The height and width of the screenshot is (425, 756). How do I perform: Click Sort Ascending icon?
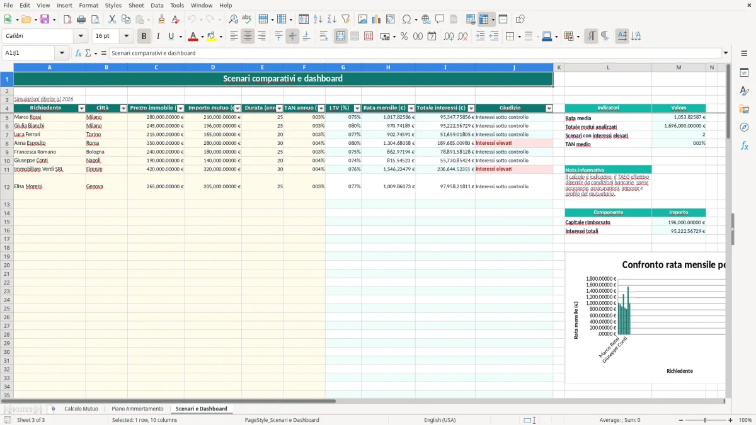[318, 20]
